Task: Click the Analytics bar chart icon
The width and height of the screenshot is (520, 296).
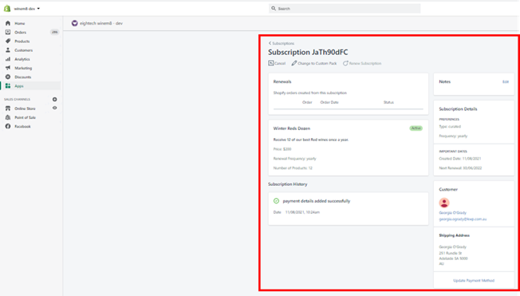Action: pyautogui.click(x=8, y=59)
